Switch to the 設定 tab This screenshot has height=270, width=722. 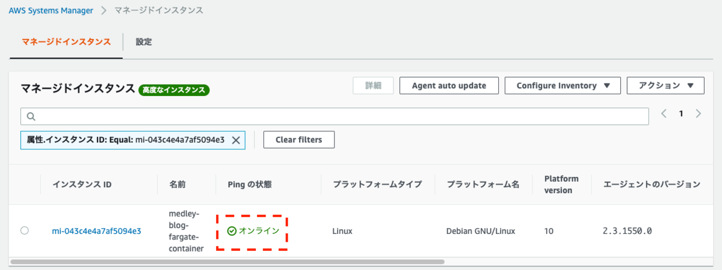click(144, 42)
